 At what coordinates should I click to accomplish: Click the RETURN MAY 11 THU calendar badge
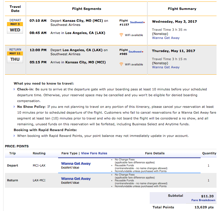15,56
